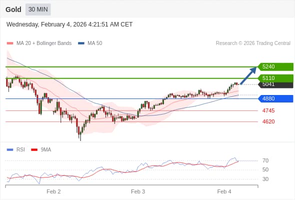Select the MA 50 legend label

(95, 43)
